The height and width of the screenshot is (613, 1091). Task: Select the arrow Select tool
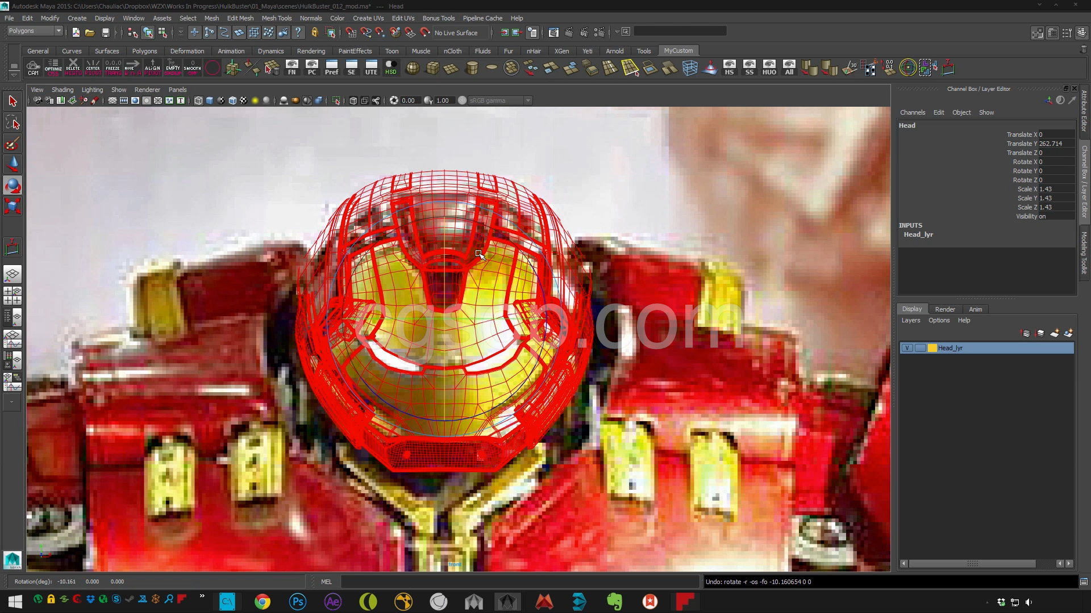click(13, 102)
